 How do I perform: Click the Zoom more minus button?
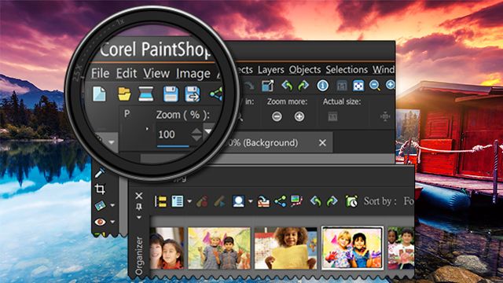277,116
